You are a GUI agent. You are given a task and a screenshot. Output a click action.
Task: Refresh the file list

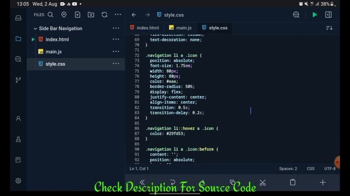click(104, 15)
